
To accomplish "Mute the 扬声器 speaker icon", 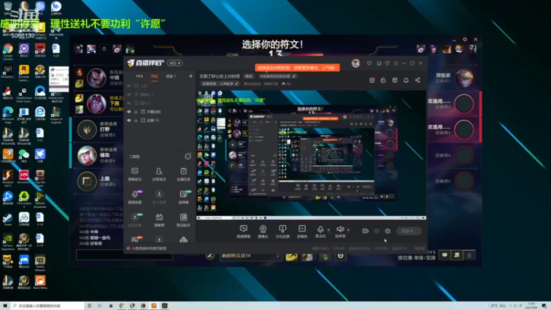I will point(340,229).
